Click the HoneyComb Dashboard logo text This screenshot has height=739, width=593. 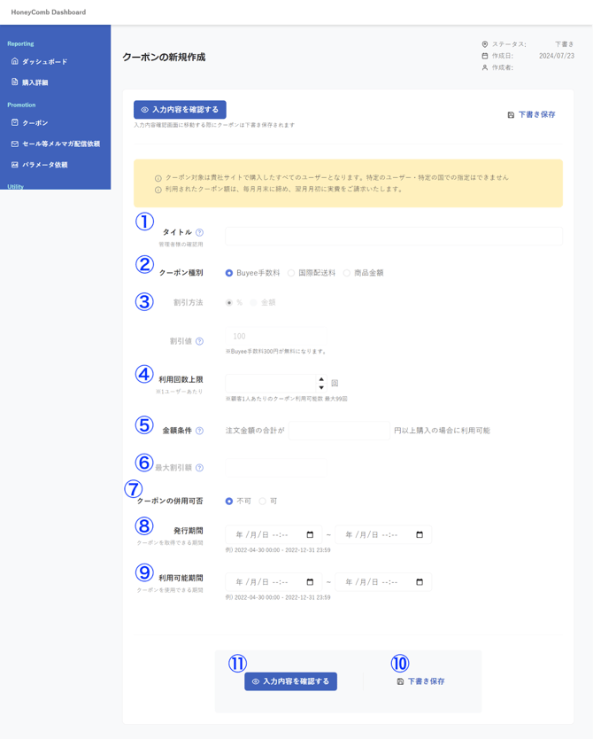click(x=49, y=12)
